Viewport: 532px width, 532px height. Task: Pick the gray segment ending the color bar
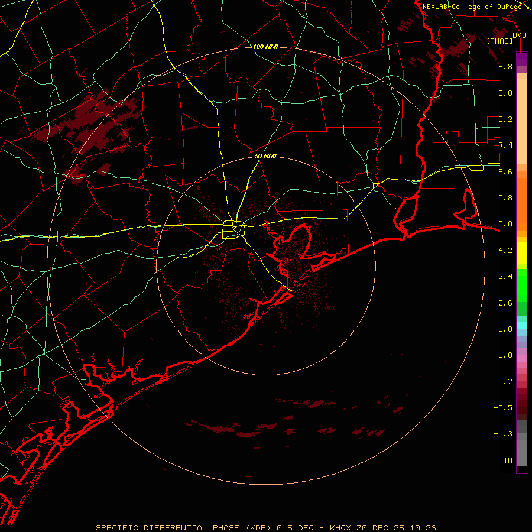pos(522,453)
